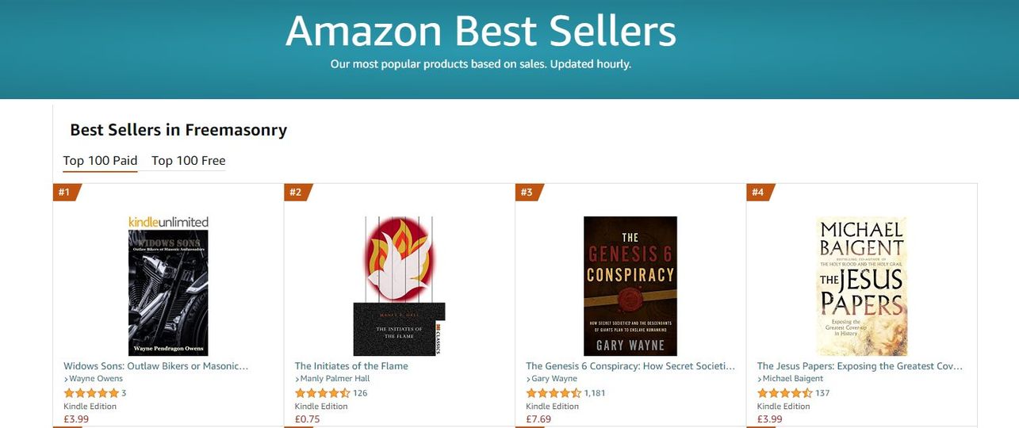Image resolution: width=1019 pixels, height=428 pixels.
Task: Click the stars for Initiates of the Flame
Action: [x=323, y=393]
